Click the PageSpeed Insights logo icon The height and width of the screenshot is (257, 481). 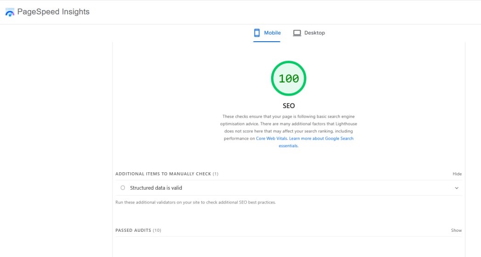[10, 12]
